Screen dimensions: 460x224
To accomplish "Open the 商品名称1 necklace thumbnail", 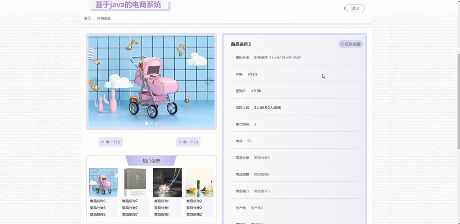I will (x=167, y=182).
